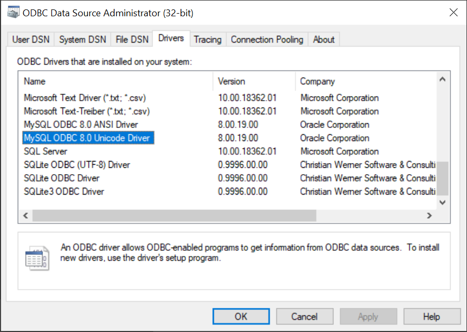Viewport: 467px width, 332px height.
Task: Open Help for this dialog
Action: point(431,316)
